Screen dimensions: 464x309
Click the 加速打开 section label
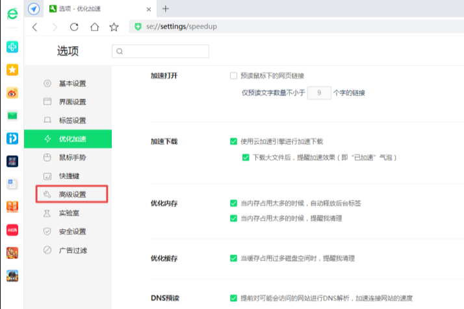[x=164, y=76]
